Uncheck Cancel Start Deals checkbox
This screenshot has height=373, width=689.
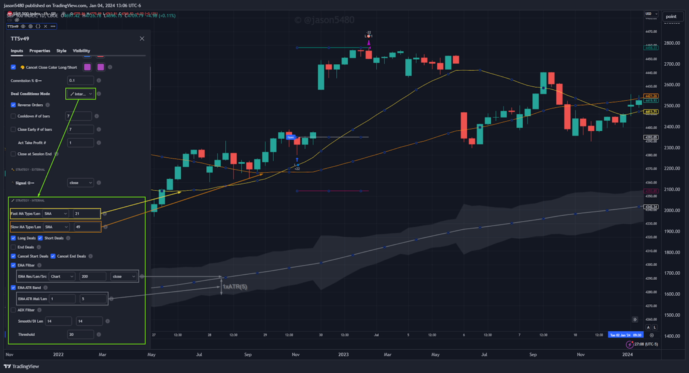pyautogui.click(x=13, y=256)
